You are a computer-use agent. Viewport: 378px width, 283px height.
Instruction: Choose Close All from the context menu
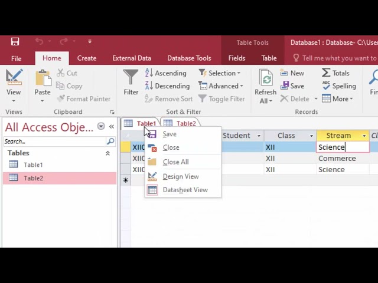[183, 162]
